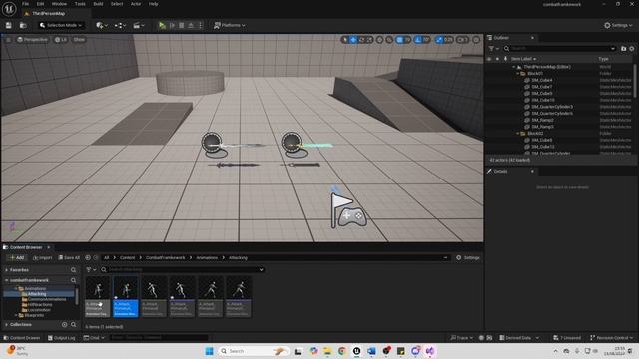Click the Animations breadcrumb in the path
Viewport: 639px width, 359px height.
point(207,257)
